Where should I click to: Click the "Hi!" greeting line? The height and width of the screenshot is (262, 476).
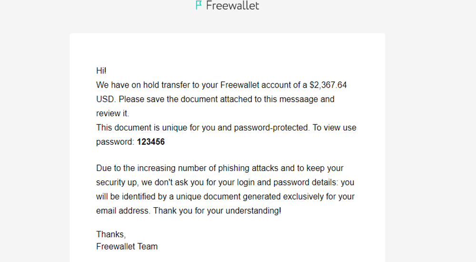pos(101,71)
